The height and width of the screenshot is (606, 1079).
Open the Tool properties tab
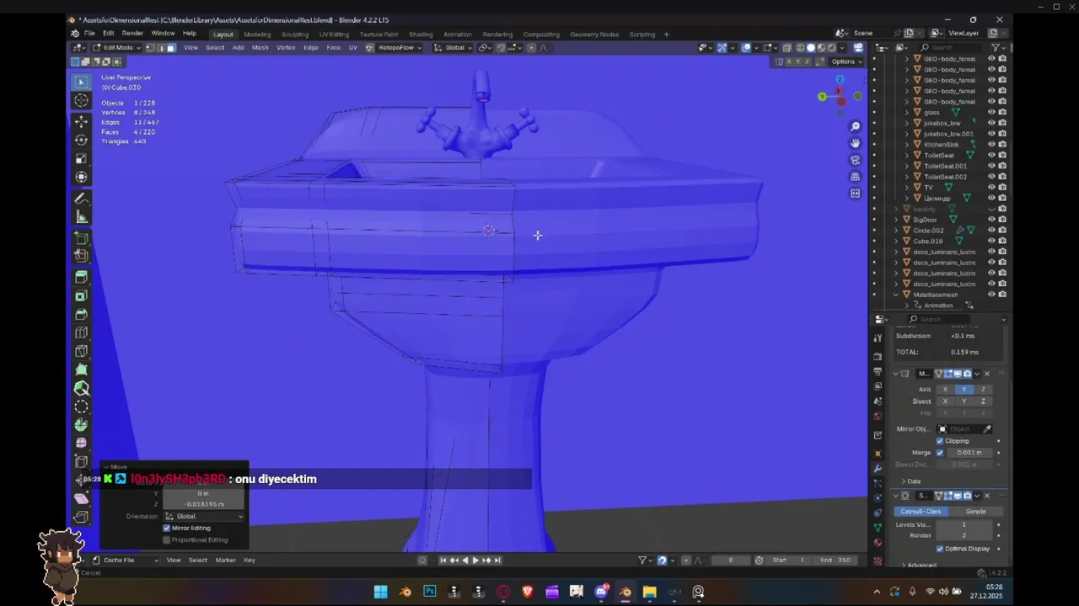pyautogui.click(x=878, y=338)
